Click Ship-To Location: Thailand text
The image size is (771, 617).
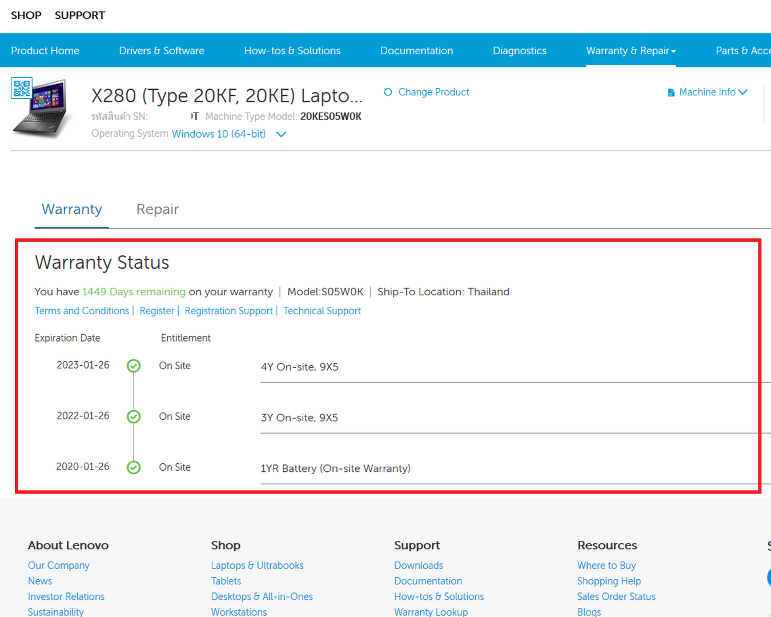pyautogui.click(x=443, y=292)
